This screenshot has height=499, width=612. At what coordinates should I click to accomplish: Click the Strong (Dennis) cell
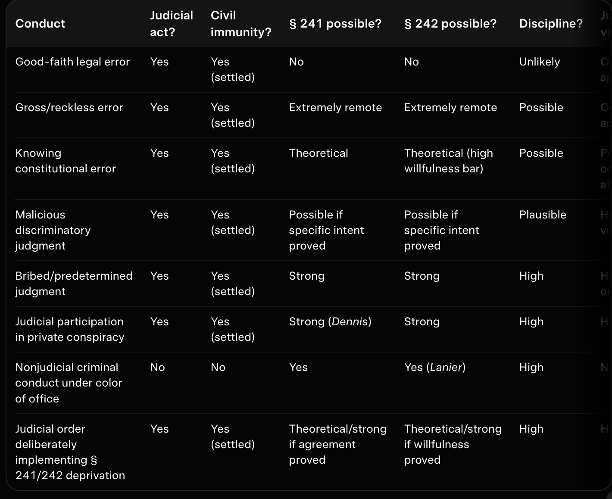pos(330,322)
